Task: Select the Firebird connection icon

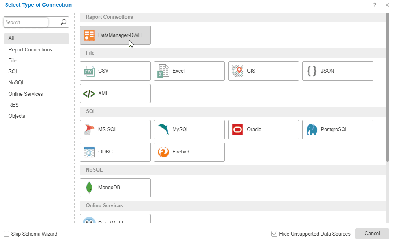Action: pyautogui.click(x=163, y=152)
